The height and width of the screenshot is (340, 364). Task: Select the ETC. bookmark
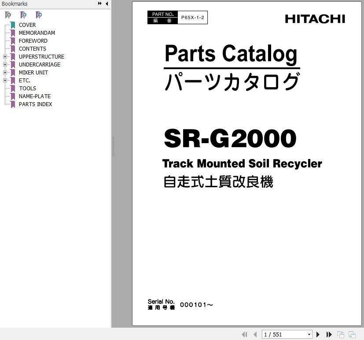pos(25,80)
